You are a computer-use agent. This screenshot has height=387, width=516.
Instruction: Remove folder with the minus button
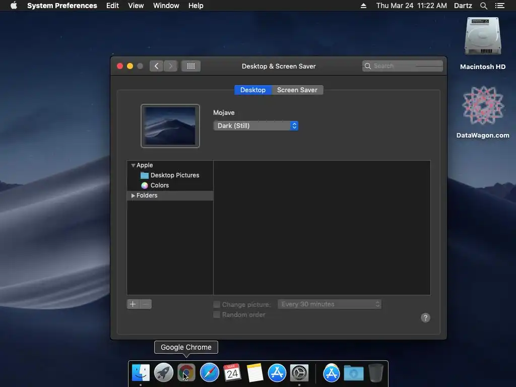(146, 304)
